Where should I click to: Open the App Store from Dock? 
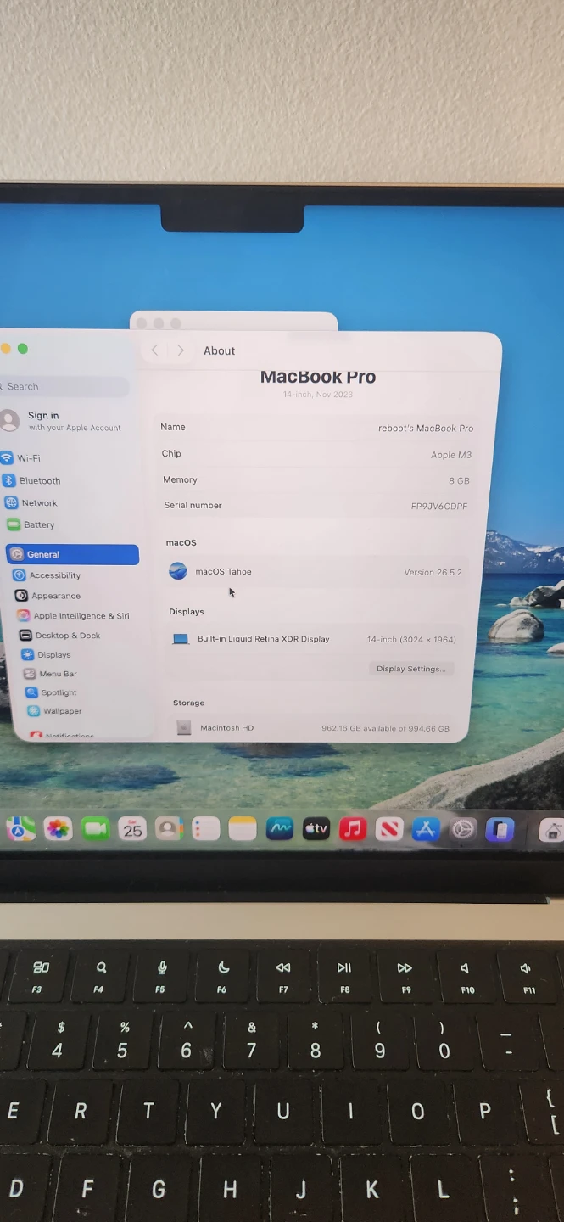click(426, 829)
